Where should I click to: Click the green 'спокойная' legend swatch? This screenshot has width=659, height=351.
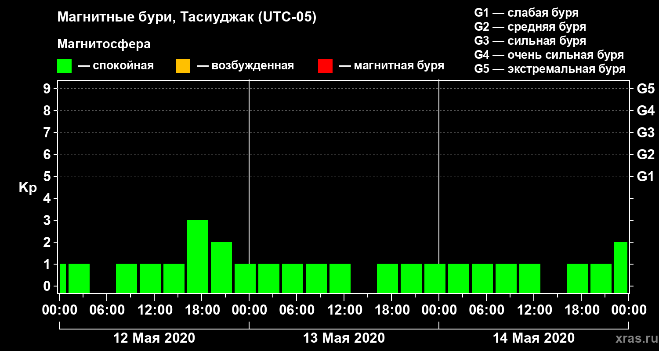coord(64,66)
